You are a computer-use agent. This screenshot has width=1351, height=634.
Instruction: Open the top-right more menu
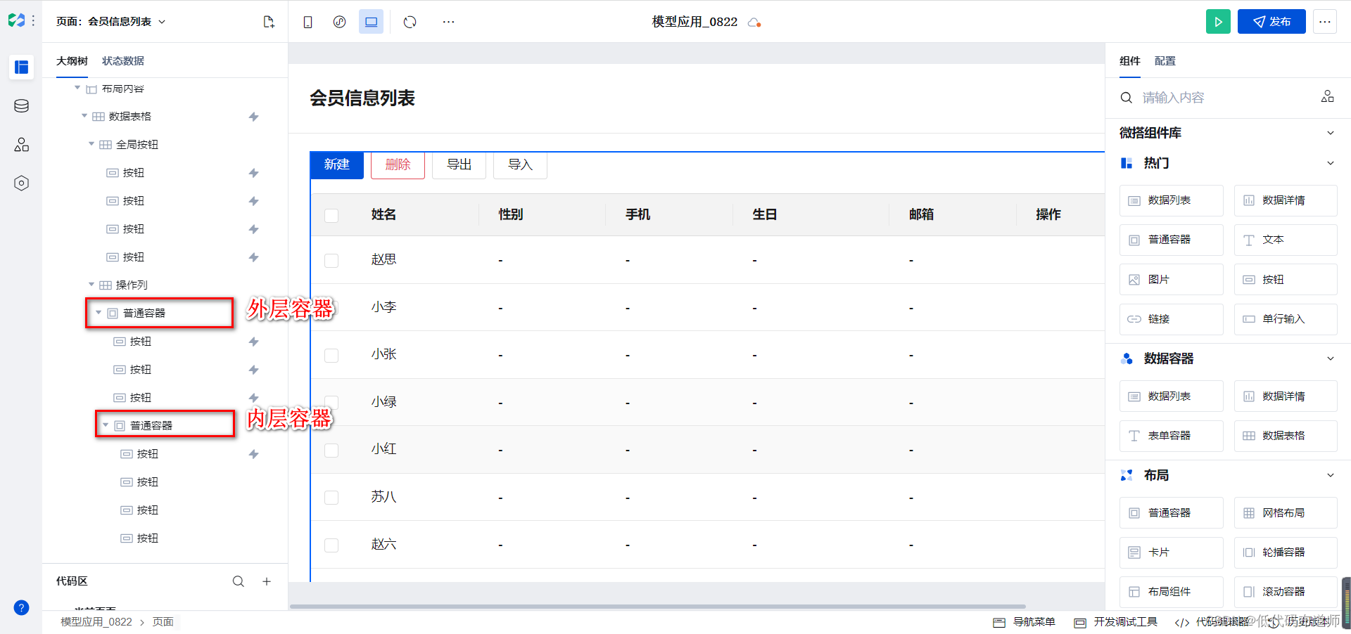[x=1325, y=22]
